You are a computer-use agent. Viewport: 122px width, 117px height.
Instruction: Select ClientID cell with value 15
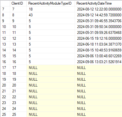click(x=18, y=56)
